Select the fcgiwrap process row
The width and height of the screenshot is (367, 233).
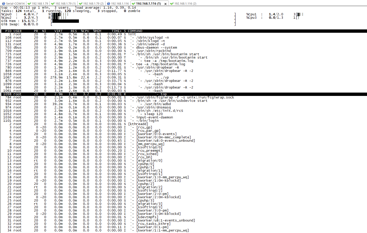(x=184, y=97)
